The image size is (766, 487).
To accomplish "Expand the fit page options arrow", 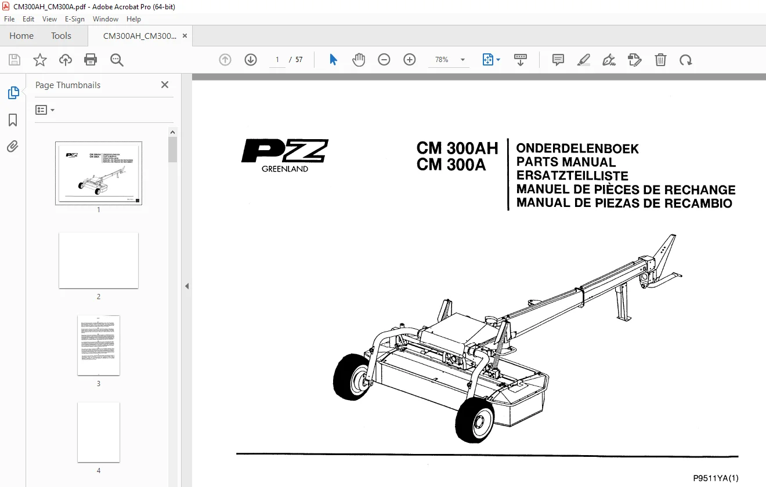I will coord(498,60).
